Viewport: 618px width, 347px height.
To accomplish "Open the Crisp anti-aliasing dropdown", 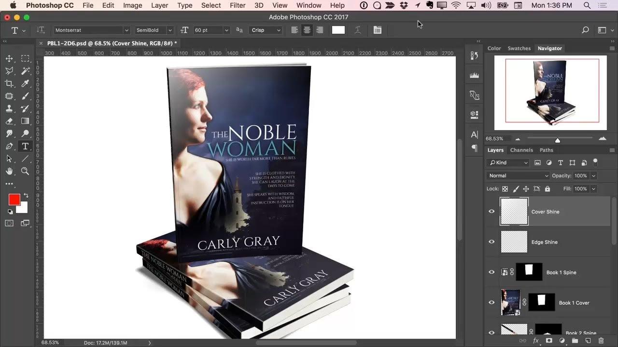I will tap(266, 30).
